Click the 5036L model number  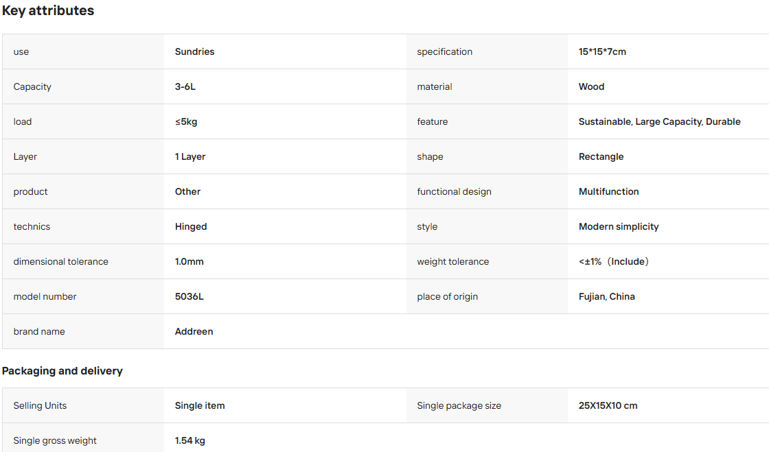(x=190, y=296)
